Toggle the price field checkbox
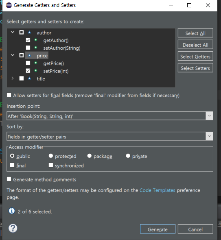Screen dimensions: 221x240 click(x=22, y=55)
